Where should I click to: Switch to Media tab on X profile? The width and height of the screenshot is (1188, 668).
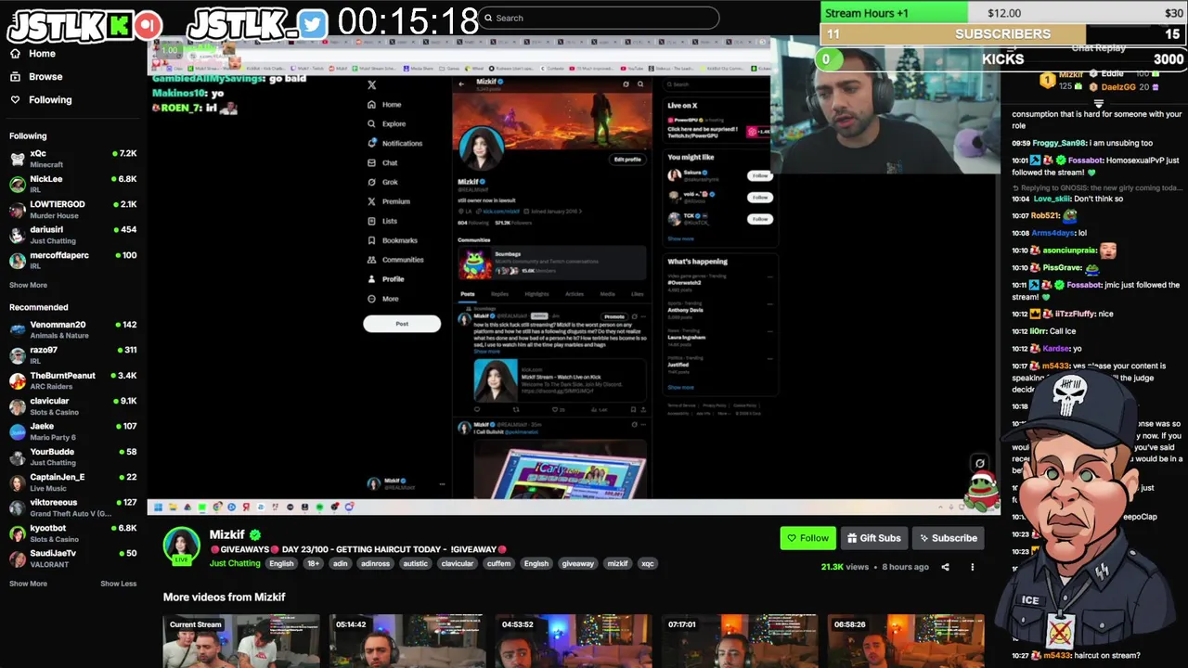[x=607, y=294]
